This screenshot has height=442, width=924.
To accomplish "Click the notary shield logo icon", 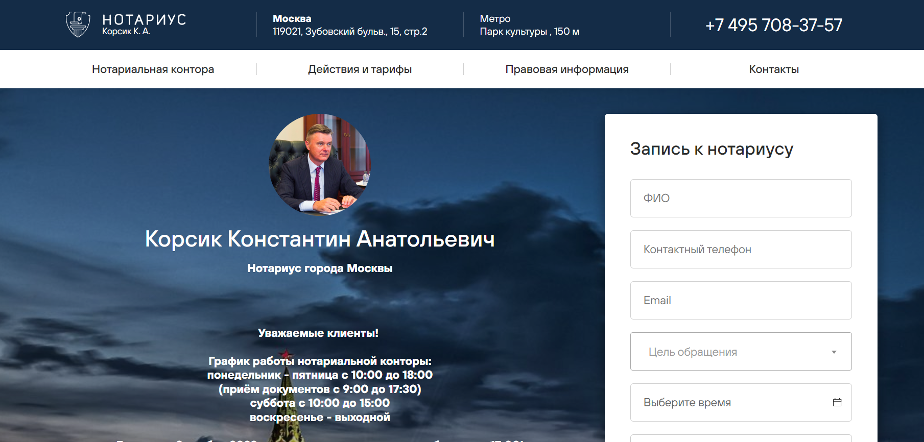I will tap(78, 24).
